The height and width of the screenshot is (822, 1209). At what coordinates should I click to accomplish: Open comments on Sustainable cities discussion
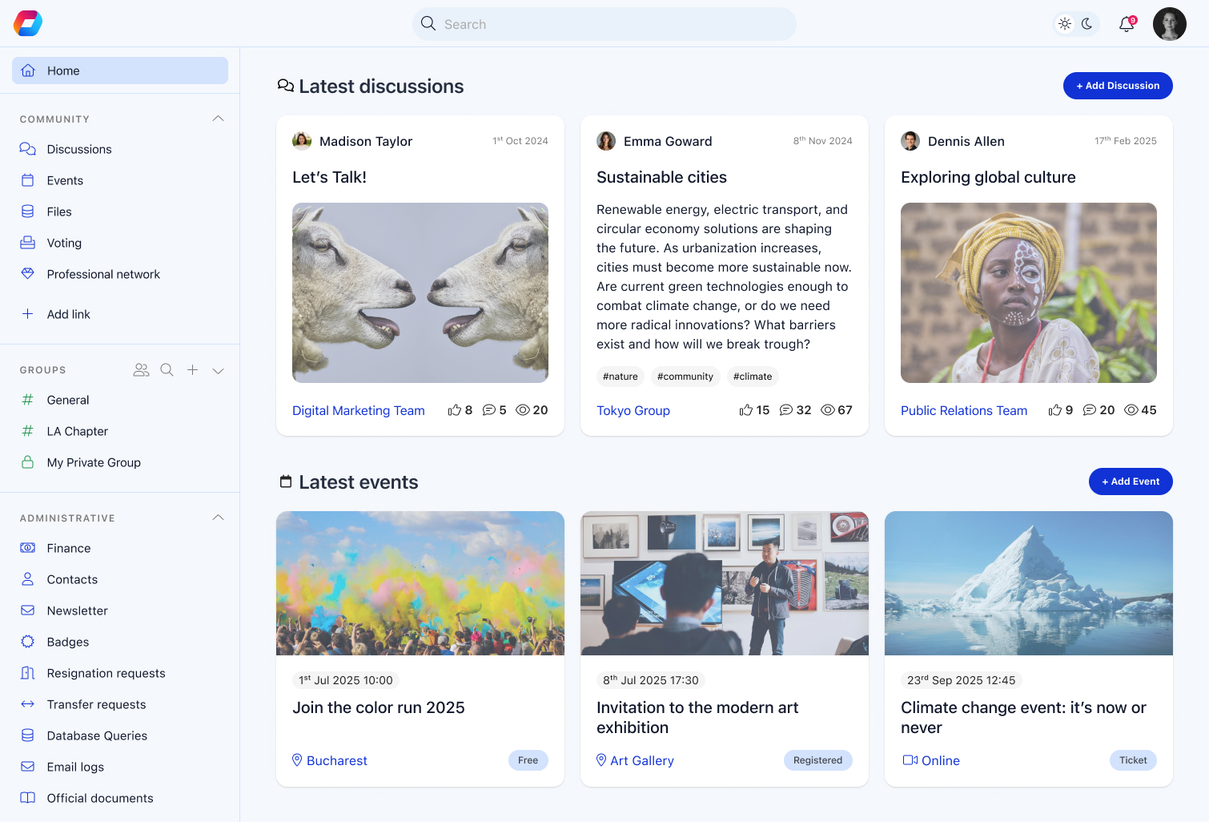(x=786, y=410)
